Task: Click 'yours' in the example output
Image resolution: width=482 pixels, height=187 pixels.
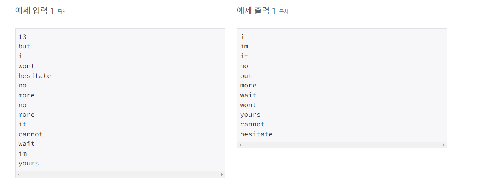Action: [250, 114]
